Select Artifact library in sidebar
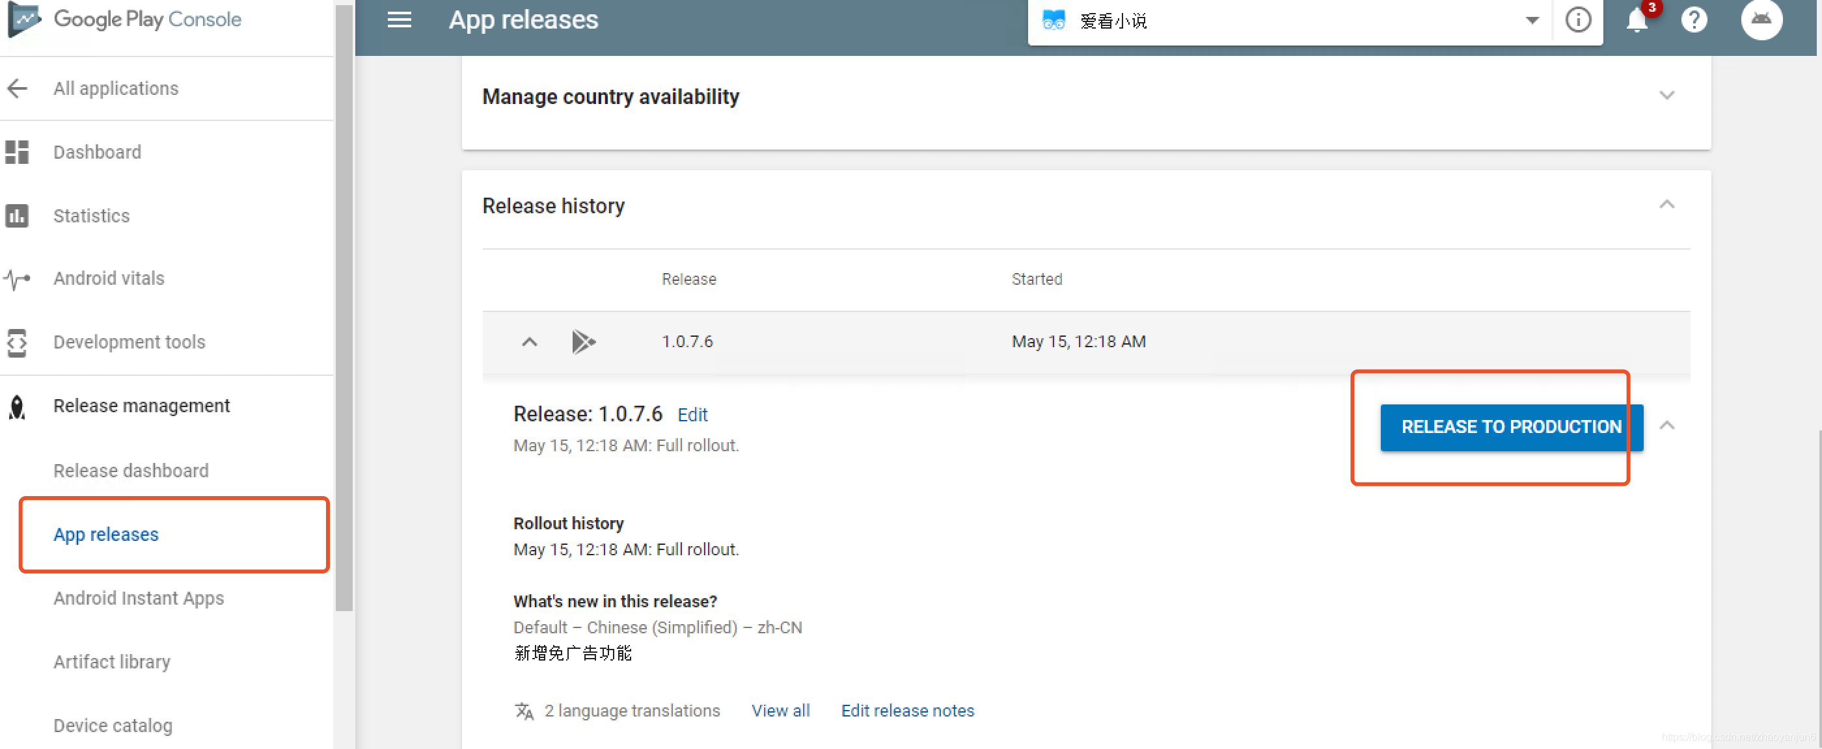This screenshot has width=1822, height=749. pos(112,662)
